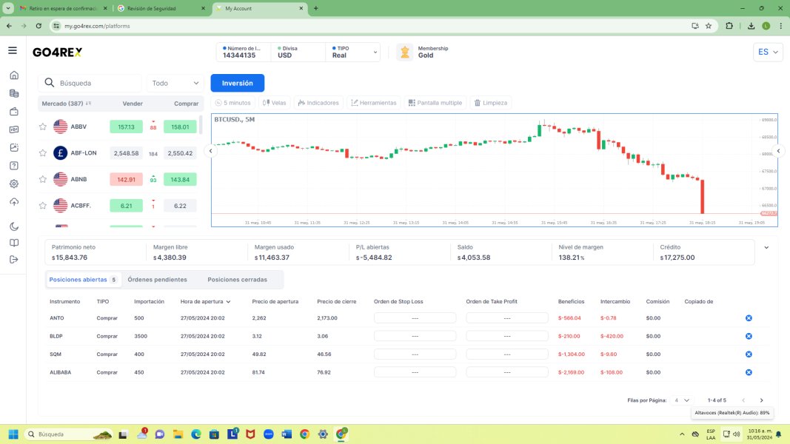Open the Indicadores chart tool
790x444 pixels.
[x=318, y=103]
